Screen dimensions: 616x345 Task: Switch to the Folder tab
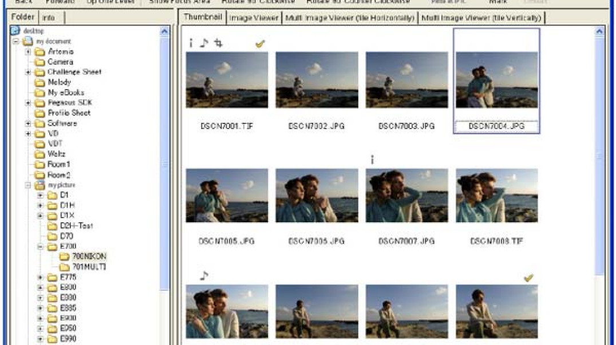tap(23, 17)
